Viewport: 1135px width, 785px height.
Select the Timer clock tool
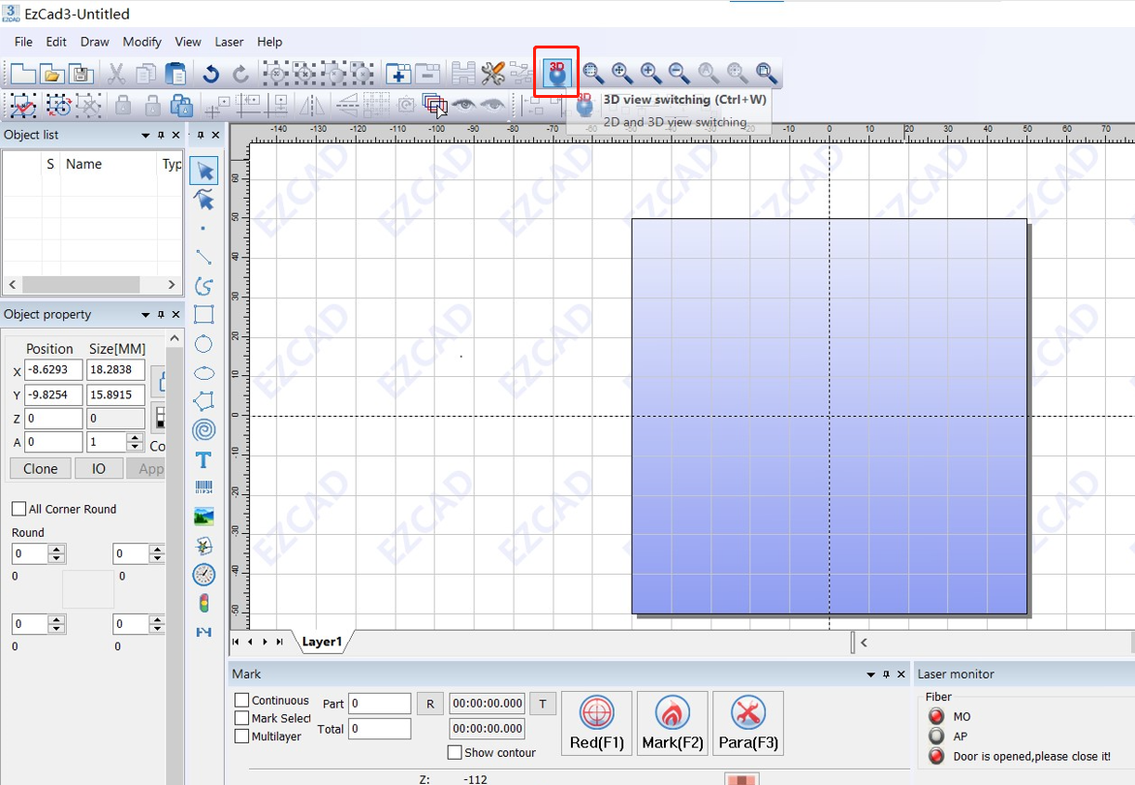pyautogui.click(x=205, y=575)
